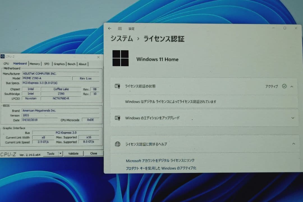
Task: Click the Current Link Width x8 value
Action: [43, 137]
